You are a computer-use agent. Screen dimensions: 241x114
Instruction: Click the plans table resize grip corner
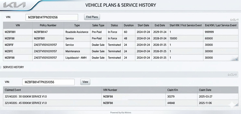point(237,59)
